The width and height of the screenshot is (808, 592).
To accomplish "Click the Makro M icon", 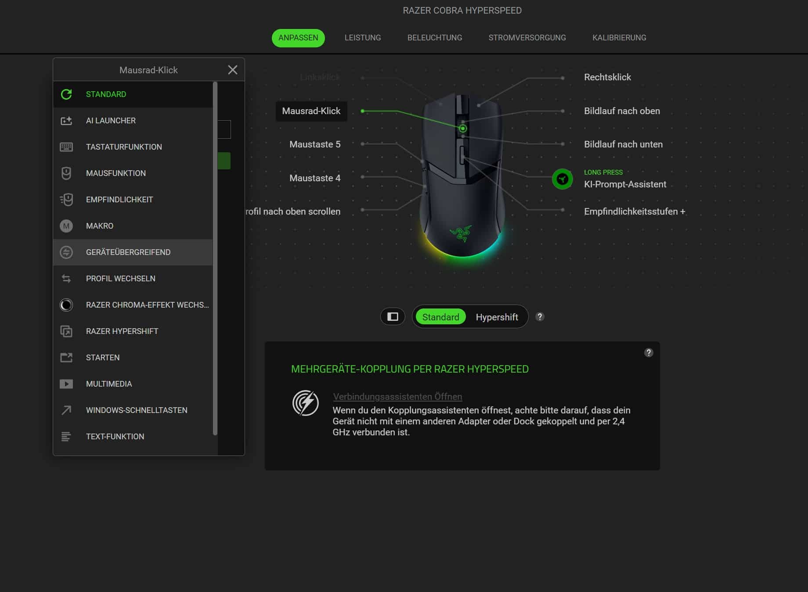I will click(66, 226).
